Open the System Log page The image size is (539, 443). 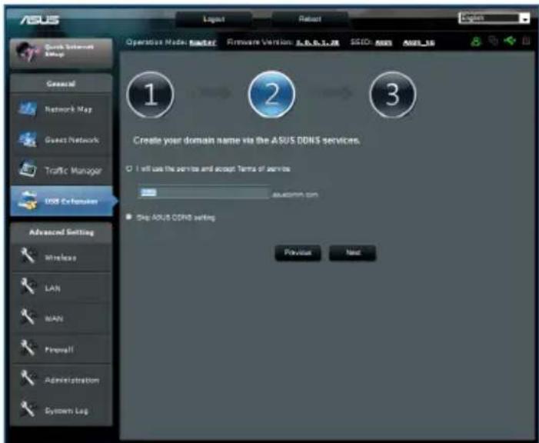62,411
